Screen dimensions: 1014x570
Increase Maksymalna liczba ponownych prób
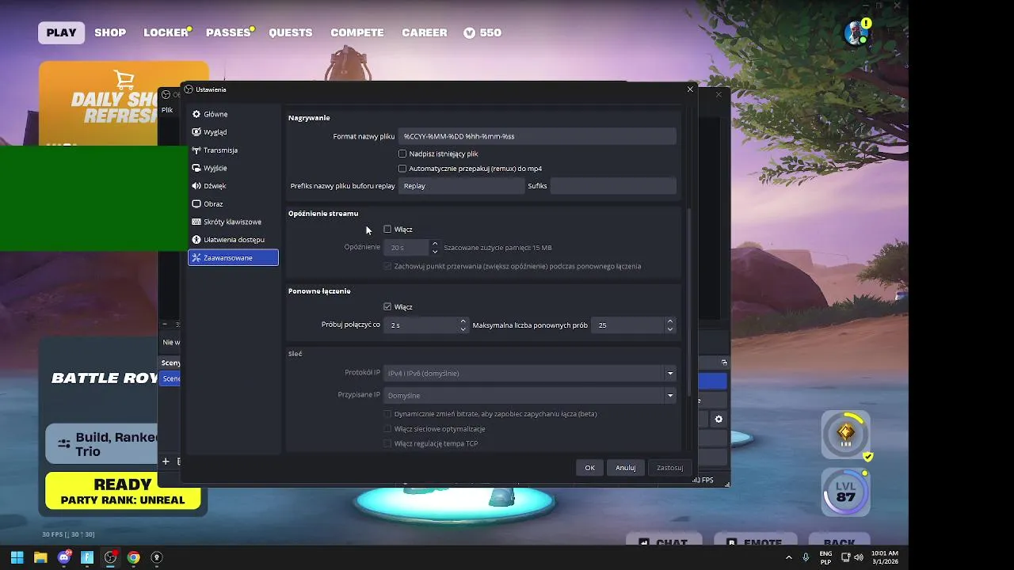(x=670, y=321)
